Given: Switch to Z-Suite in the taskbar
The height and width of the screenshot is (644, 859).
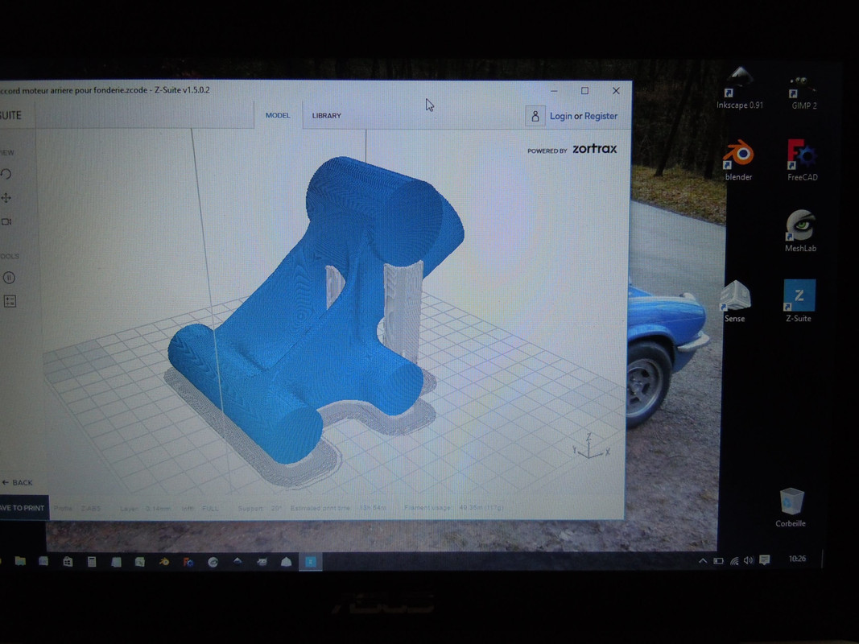Looking at the screenshot, I should [x=311, y=562].
